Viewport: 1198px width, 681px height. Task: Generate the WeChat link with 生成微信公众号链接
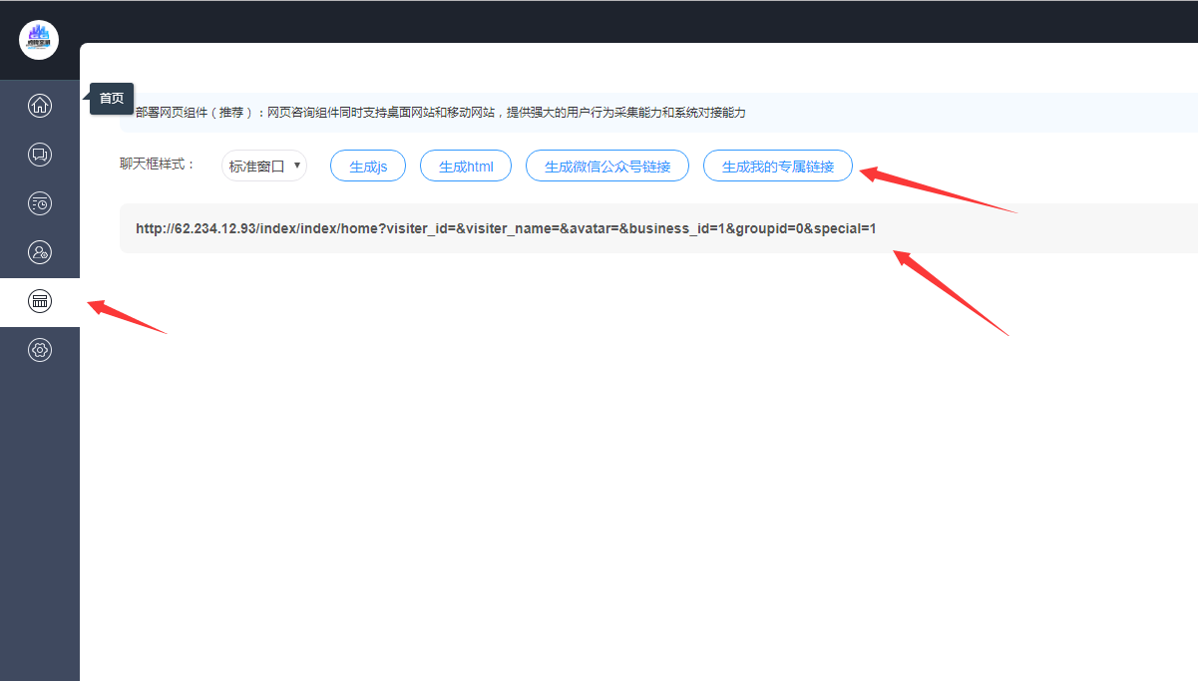(607, 167)
